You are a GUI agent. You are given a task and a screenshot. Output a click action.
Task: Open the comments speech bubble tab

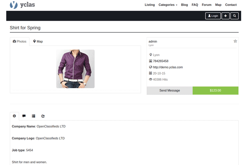click(24, 116)
